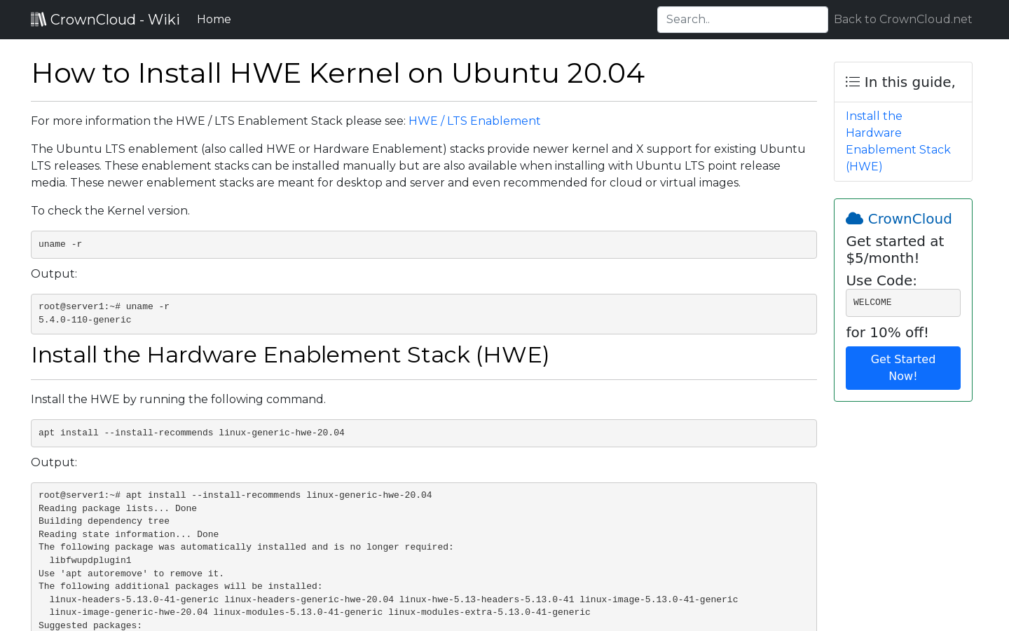The image size is (1009, 631).
Task: Open the "HWE / LTS Enablement" hyperlink
Action: [474, 121]
